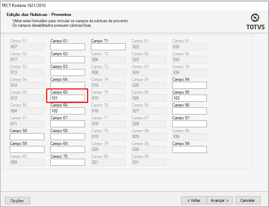Focus the Campo 64 input field
Screen dimensions: 269x207
coord(68,85)
